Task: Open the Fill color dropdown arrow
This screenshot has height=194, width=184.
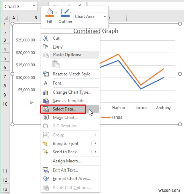Action: [56, 13]
